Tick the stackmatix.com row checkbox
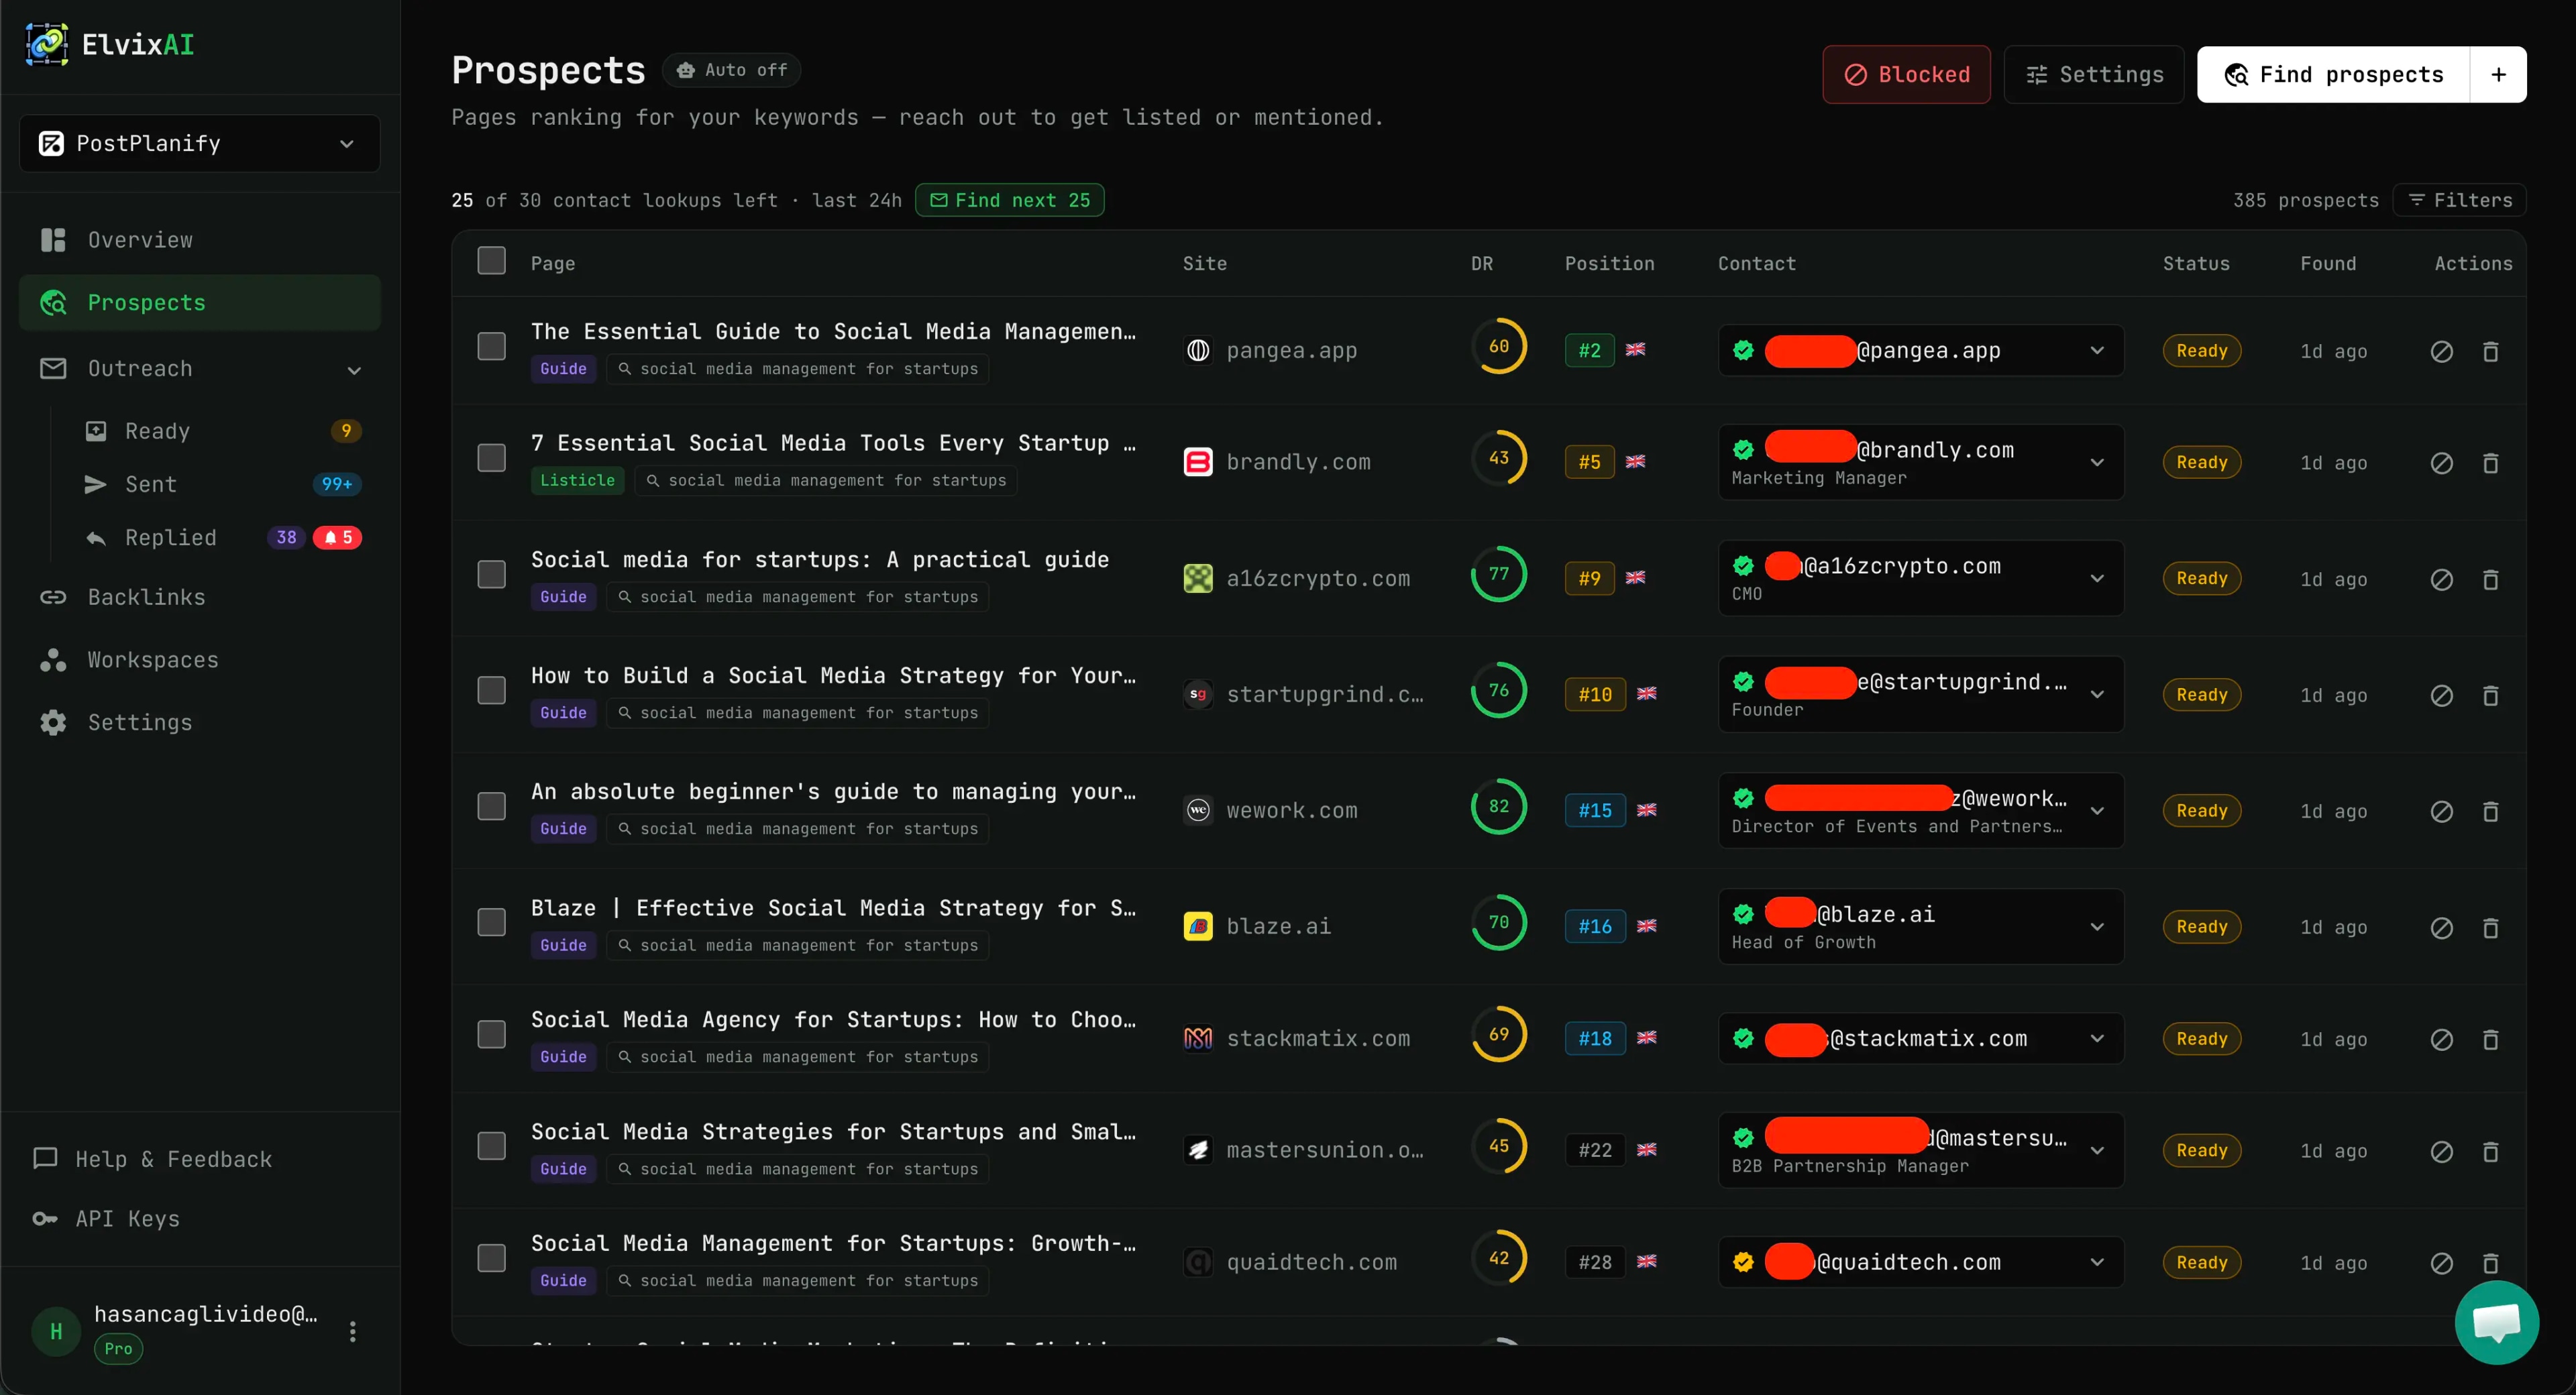The image size is (2576, 1395). [491, 1034]
